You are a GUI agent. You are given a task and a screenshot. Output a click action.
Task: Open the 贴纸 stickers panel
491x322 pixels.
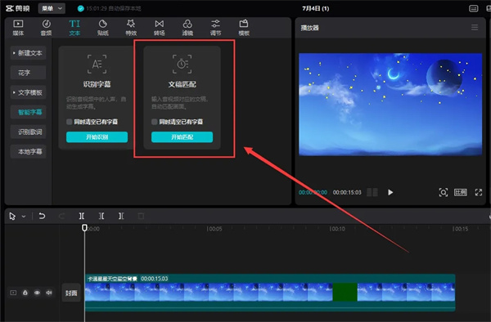[103, 28]
